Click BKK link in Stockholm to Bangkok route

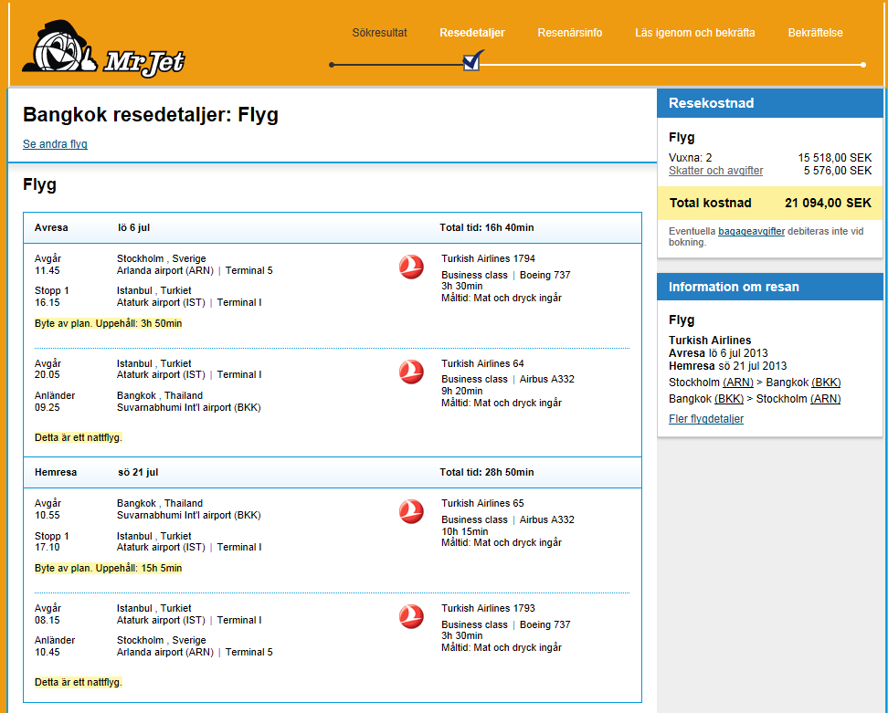[x=826, y=383]
